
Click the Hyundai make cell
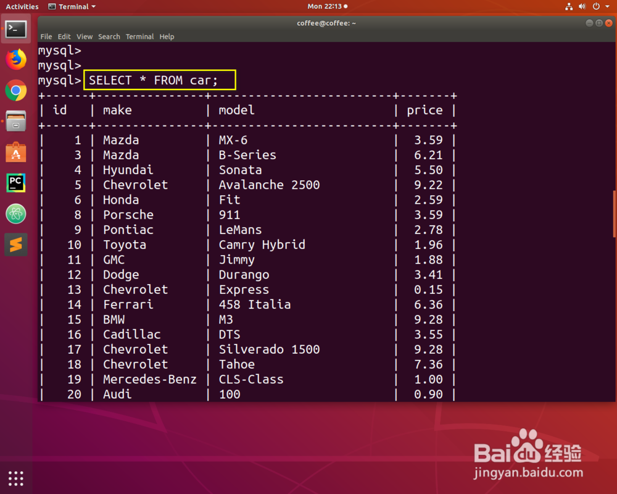(128, 170)
